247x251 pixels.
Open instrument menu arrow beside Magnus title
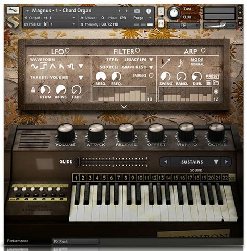pos(27,11)
